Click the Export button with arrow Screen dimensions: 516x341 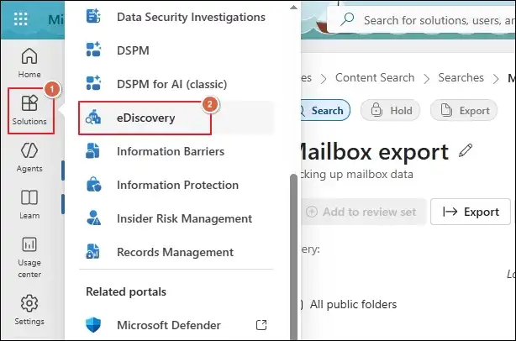click(x=471, y=212)
